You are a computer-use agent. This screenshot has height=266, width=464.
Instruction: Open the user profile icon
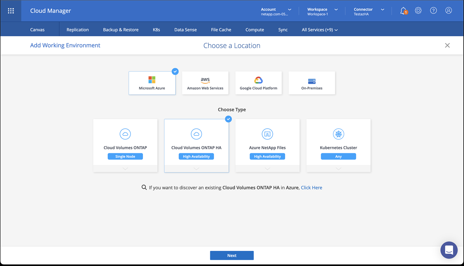448,11
